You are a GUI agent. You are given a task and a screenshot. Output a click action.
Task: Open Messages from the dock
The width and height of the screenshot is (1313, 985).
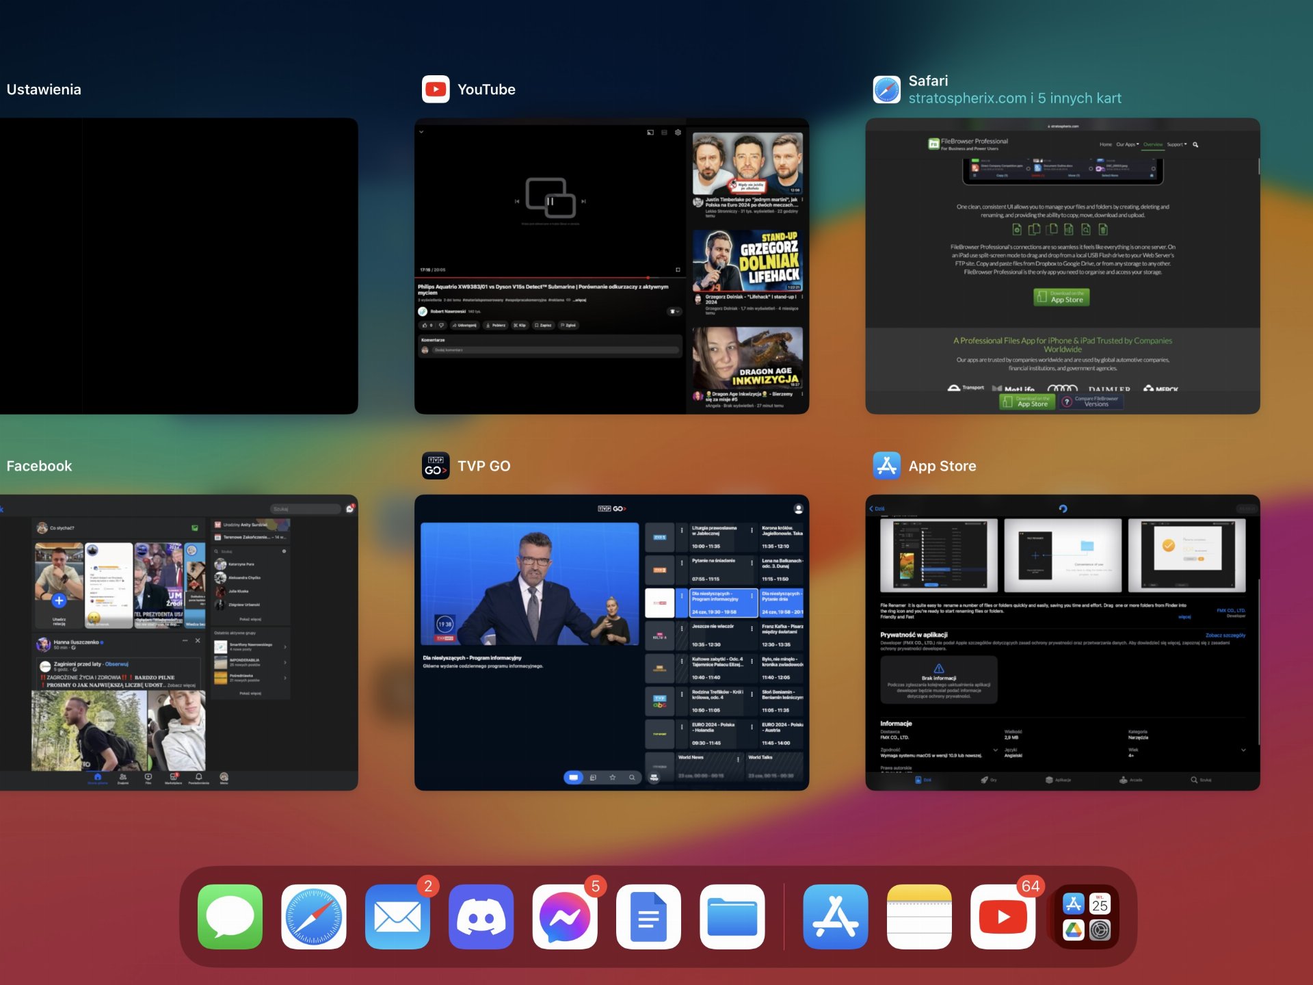pos(230,917)
